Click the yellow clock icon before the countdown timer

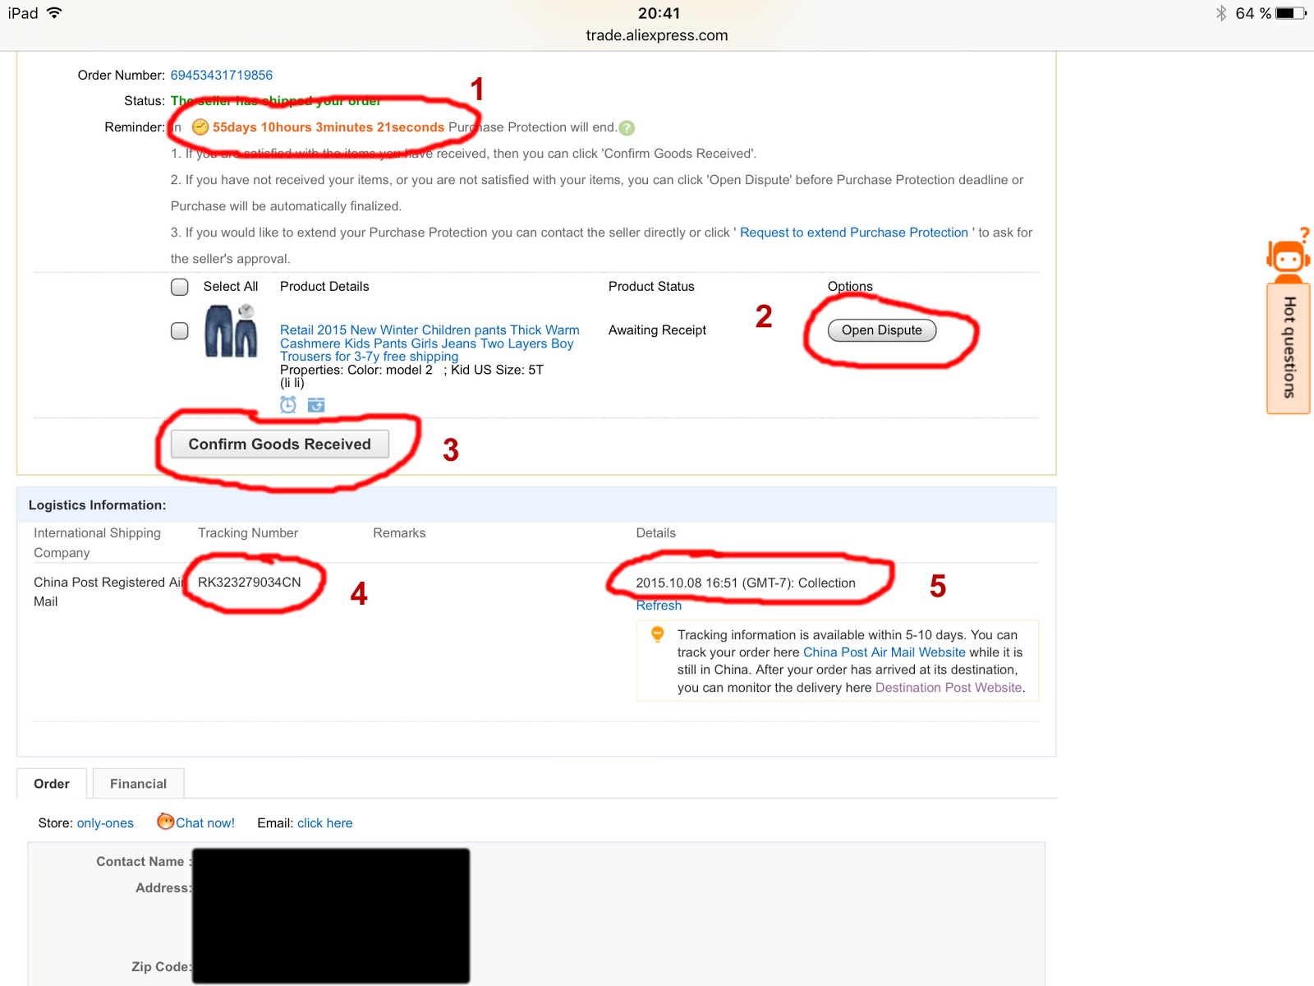pyautogui.click(x=199, y=127)
